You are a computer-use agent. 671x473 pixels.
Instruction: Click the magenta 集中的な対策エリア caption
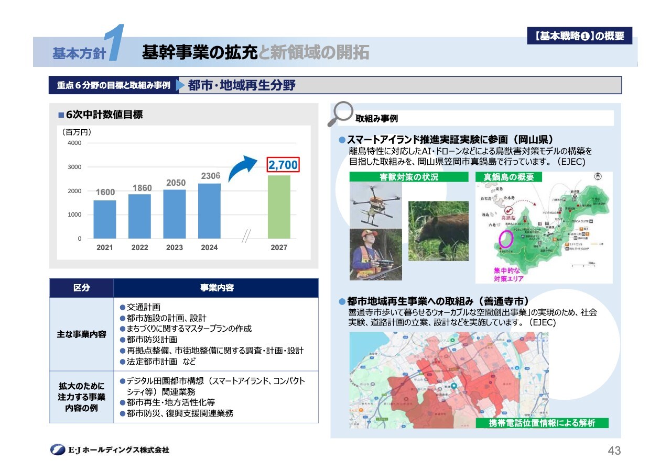click(508, 275)
